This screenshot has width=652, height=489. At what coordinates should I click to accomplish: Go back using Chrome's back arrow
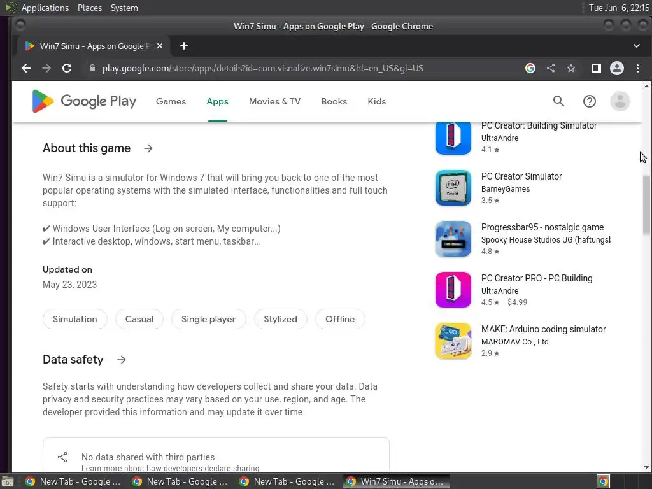point(26,68)
